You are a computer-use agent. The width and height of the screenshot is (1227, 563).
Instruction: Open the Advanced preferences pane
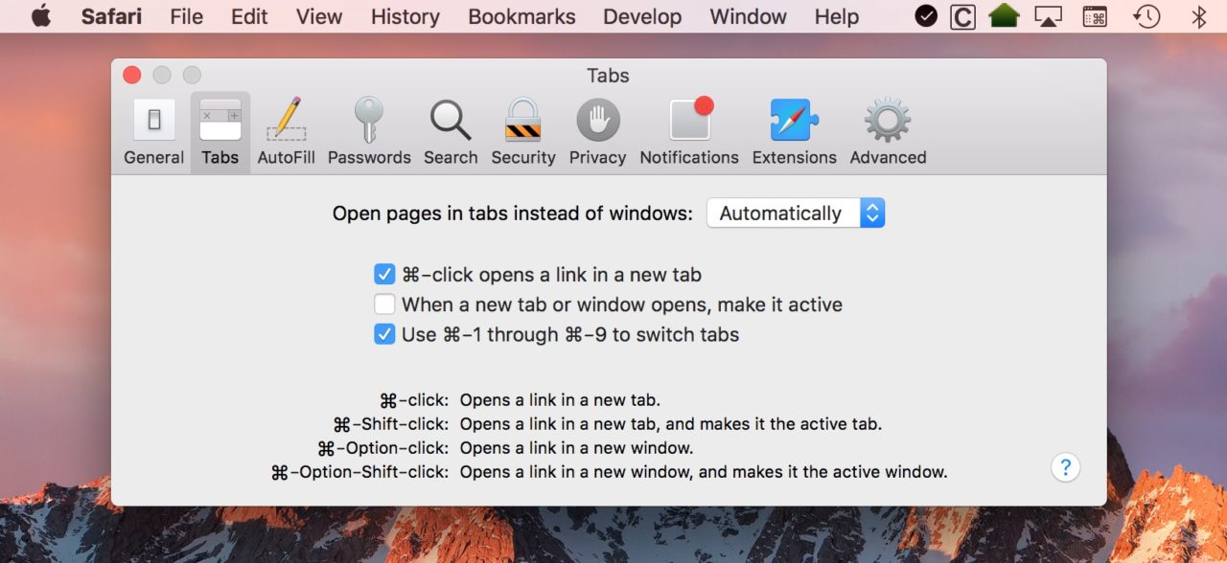(888, 132)
